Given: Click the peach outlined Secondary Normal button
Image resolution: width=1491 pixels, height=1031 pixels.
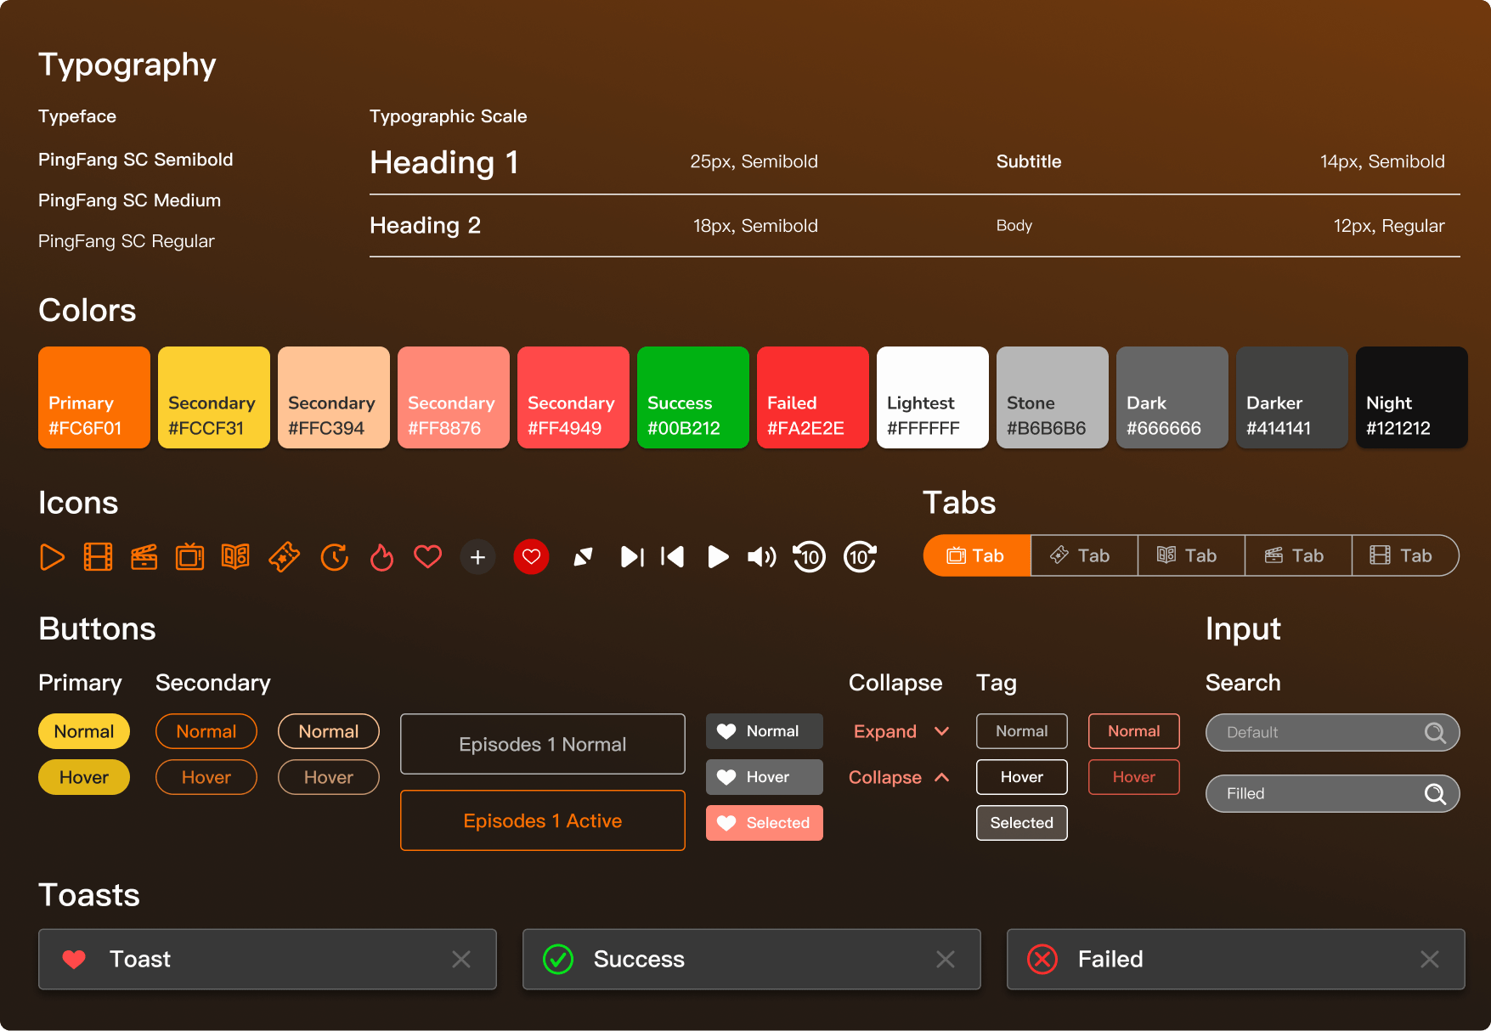Looking at the screenshot, I should (329, 731).
